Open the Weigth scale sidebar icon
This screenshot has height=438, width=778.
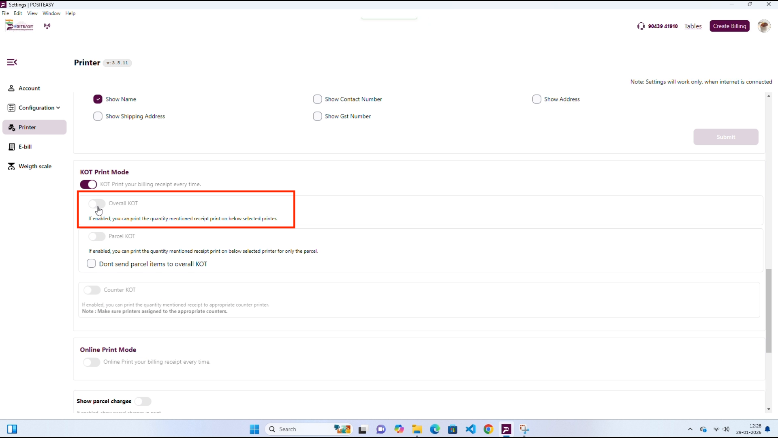click(x=11, y=166)
